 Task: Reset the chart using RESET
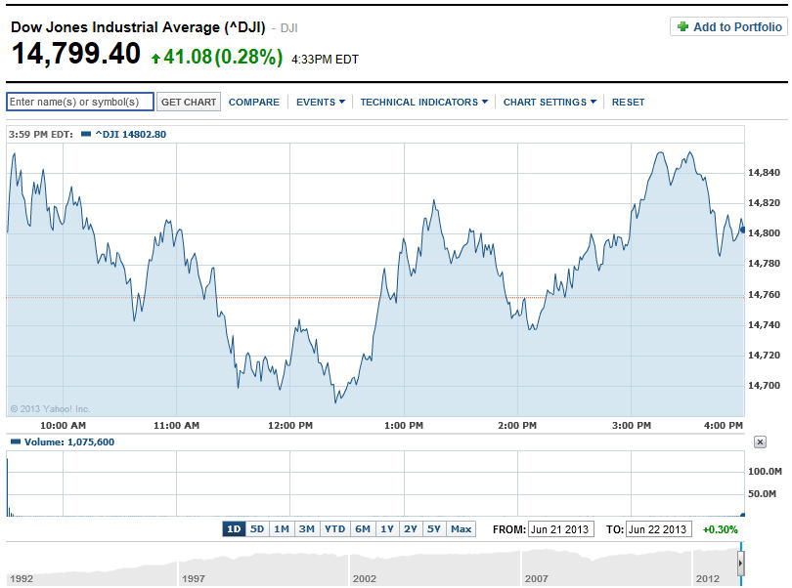click(x=628, y=103)
